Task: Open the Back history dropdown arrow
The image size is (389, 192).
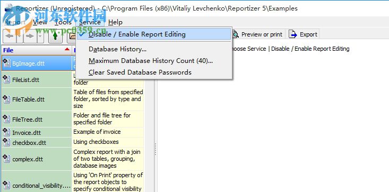Action: (20, 36)
